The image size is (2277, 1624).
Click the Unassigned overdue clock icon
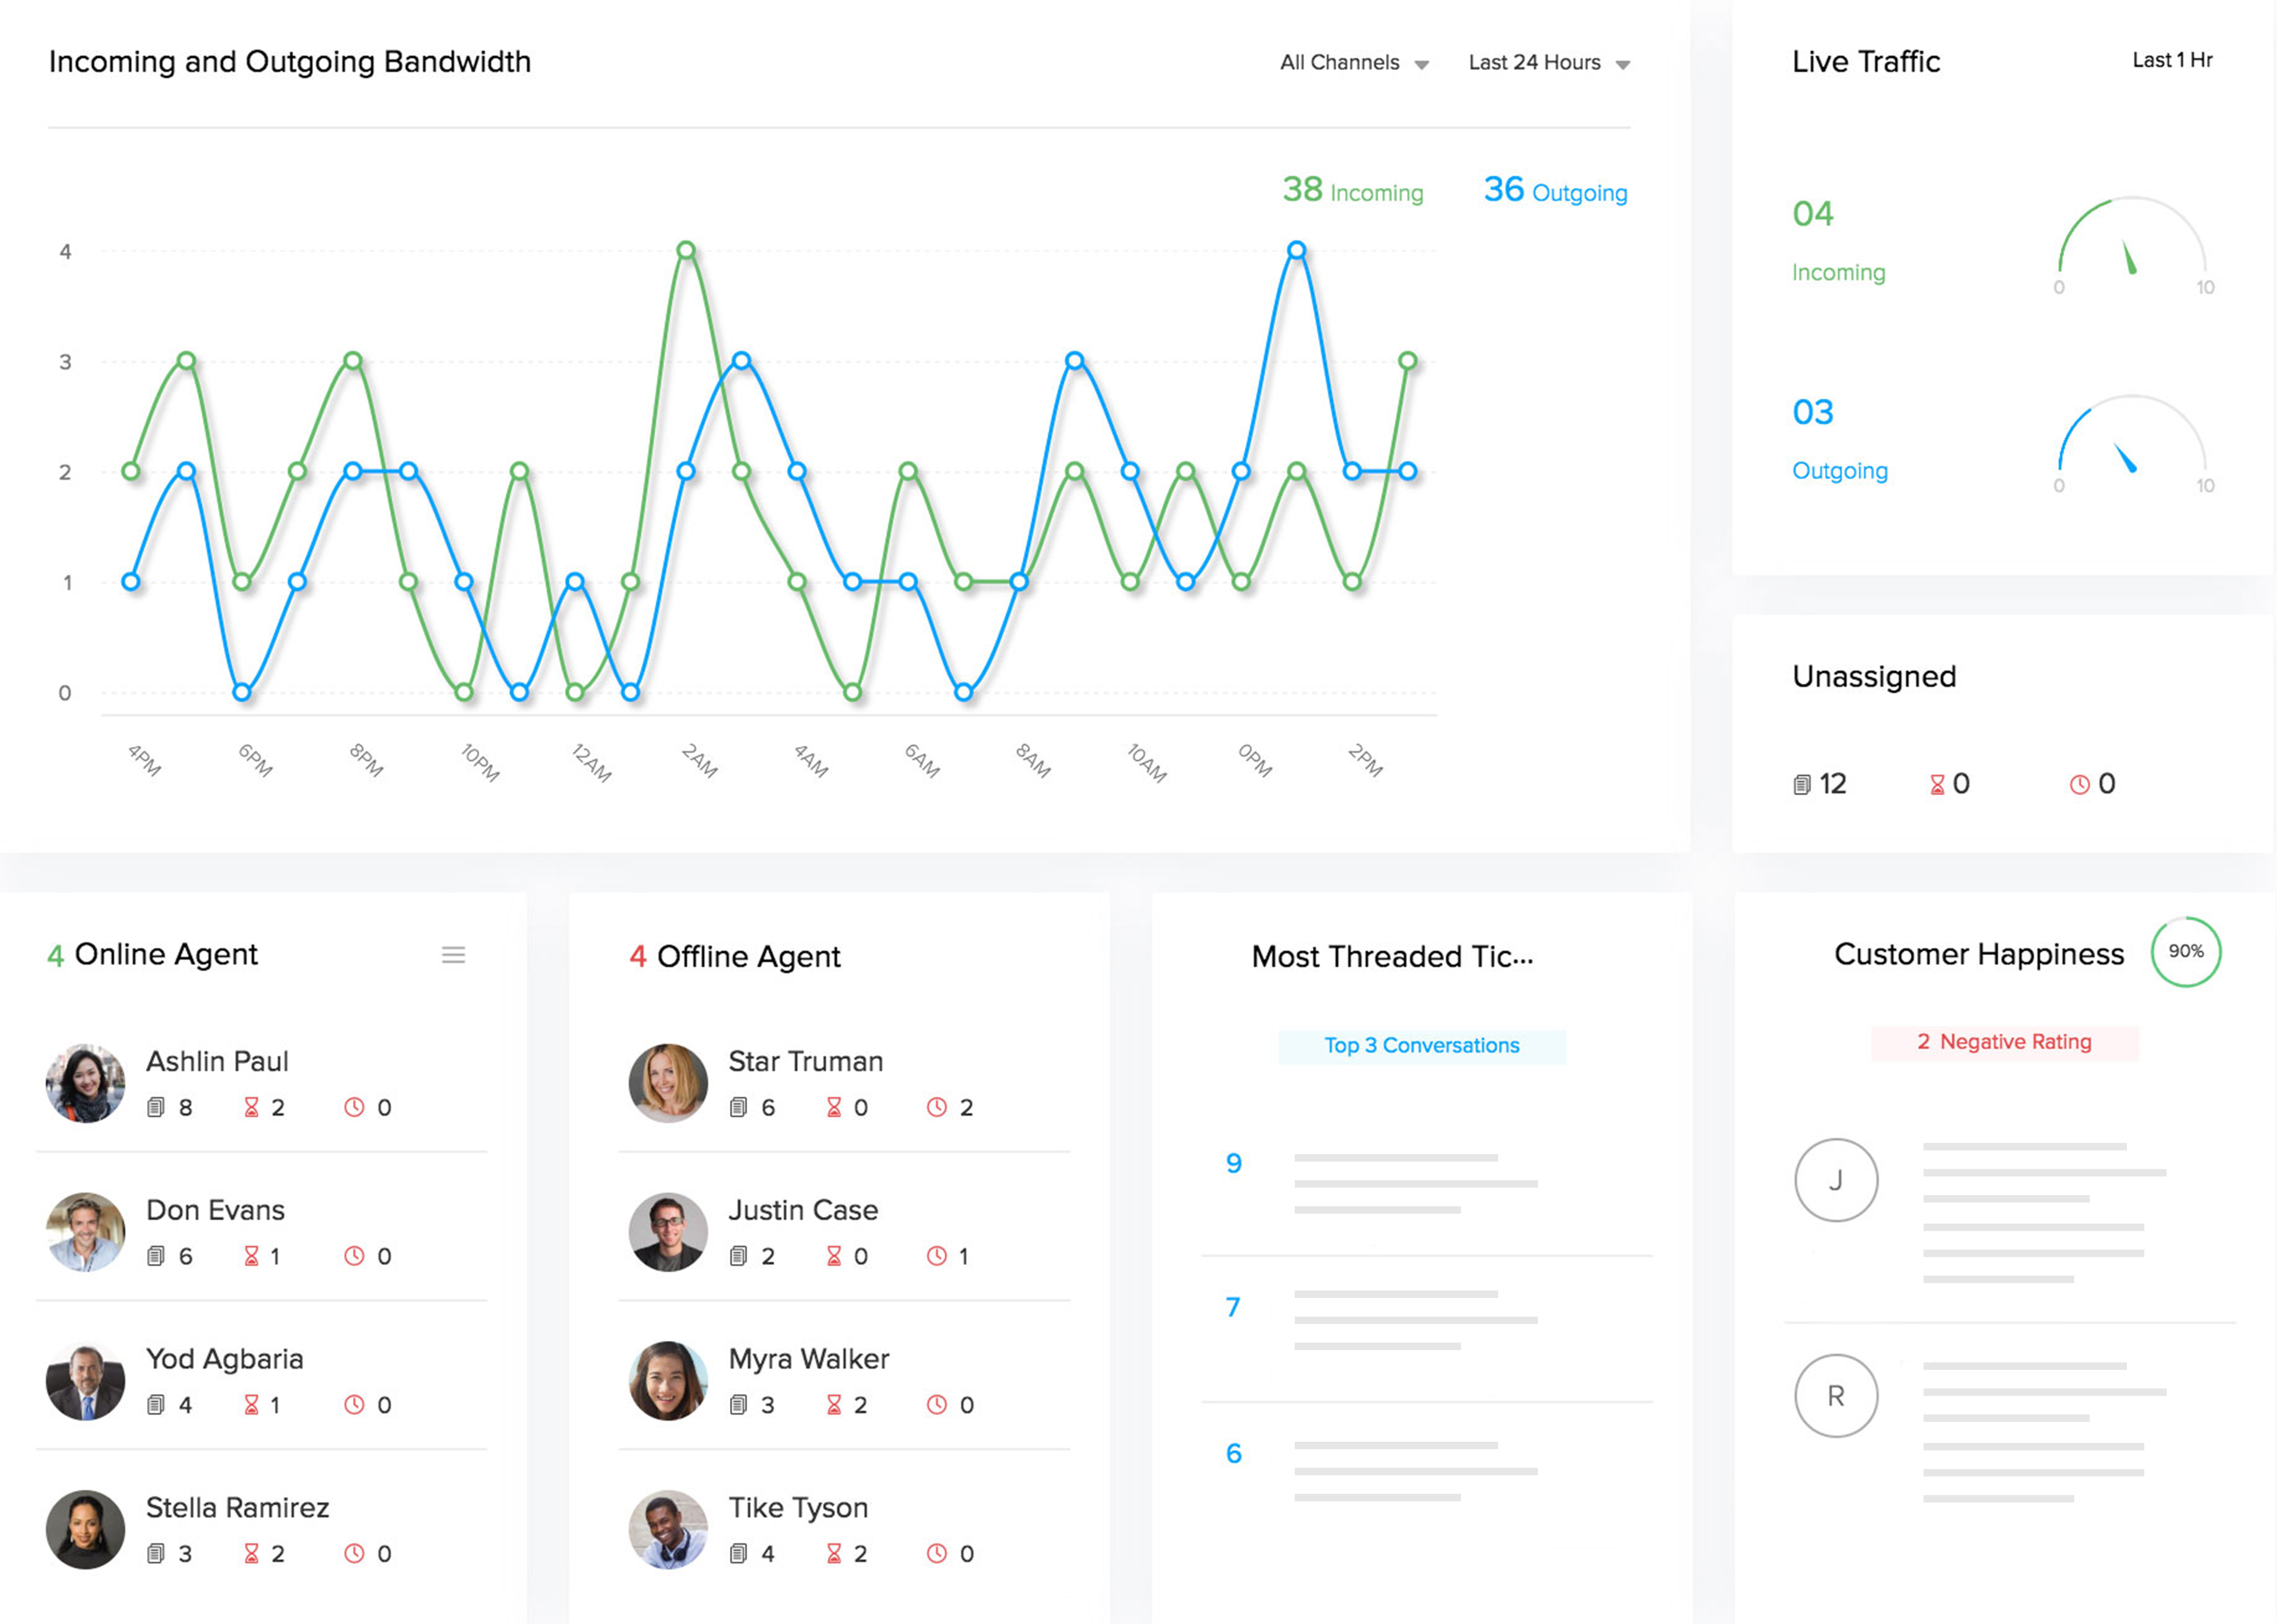pyautogui.click(x=2079, y=785)
